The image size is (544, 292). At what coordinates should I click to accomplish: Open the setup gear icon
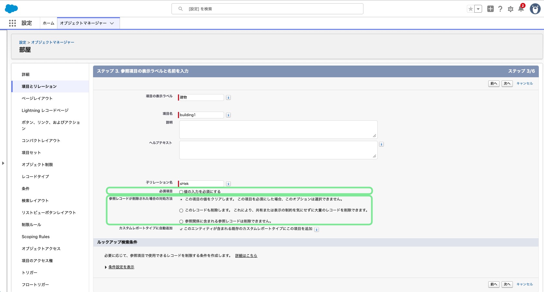pyautogui.click(x=511, y=9)
